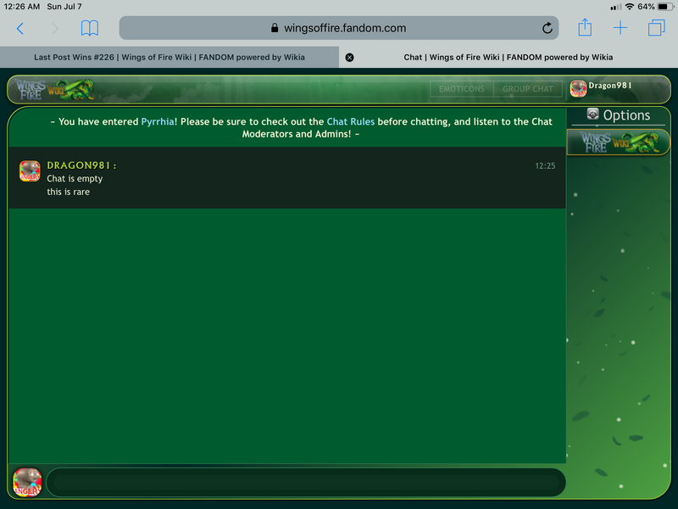
Task: Close the Chat tab with the X icon
Action: (x=349, y=58)
